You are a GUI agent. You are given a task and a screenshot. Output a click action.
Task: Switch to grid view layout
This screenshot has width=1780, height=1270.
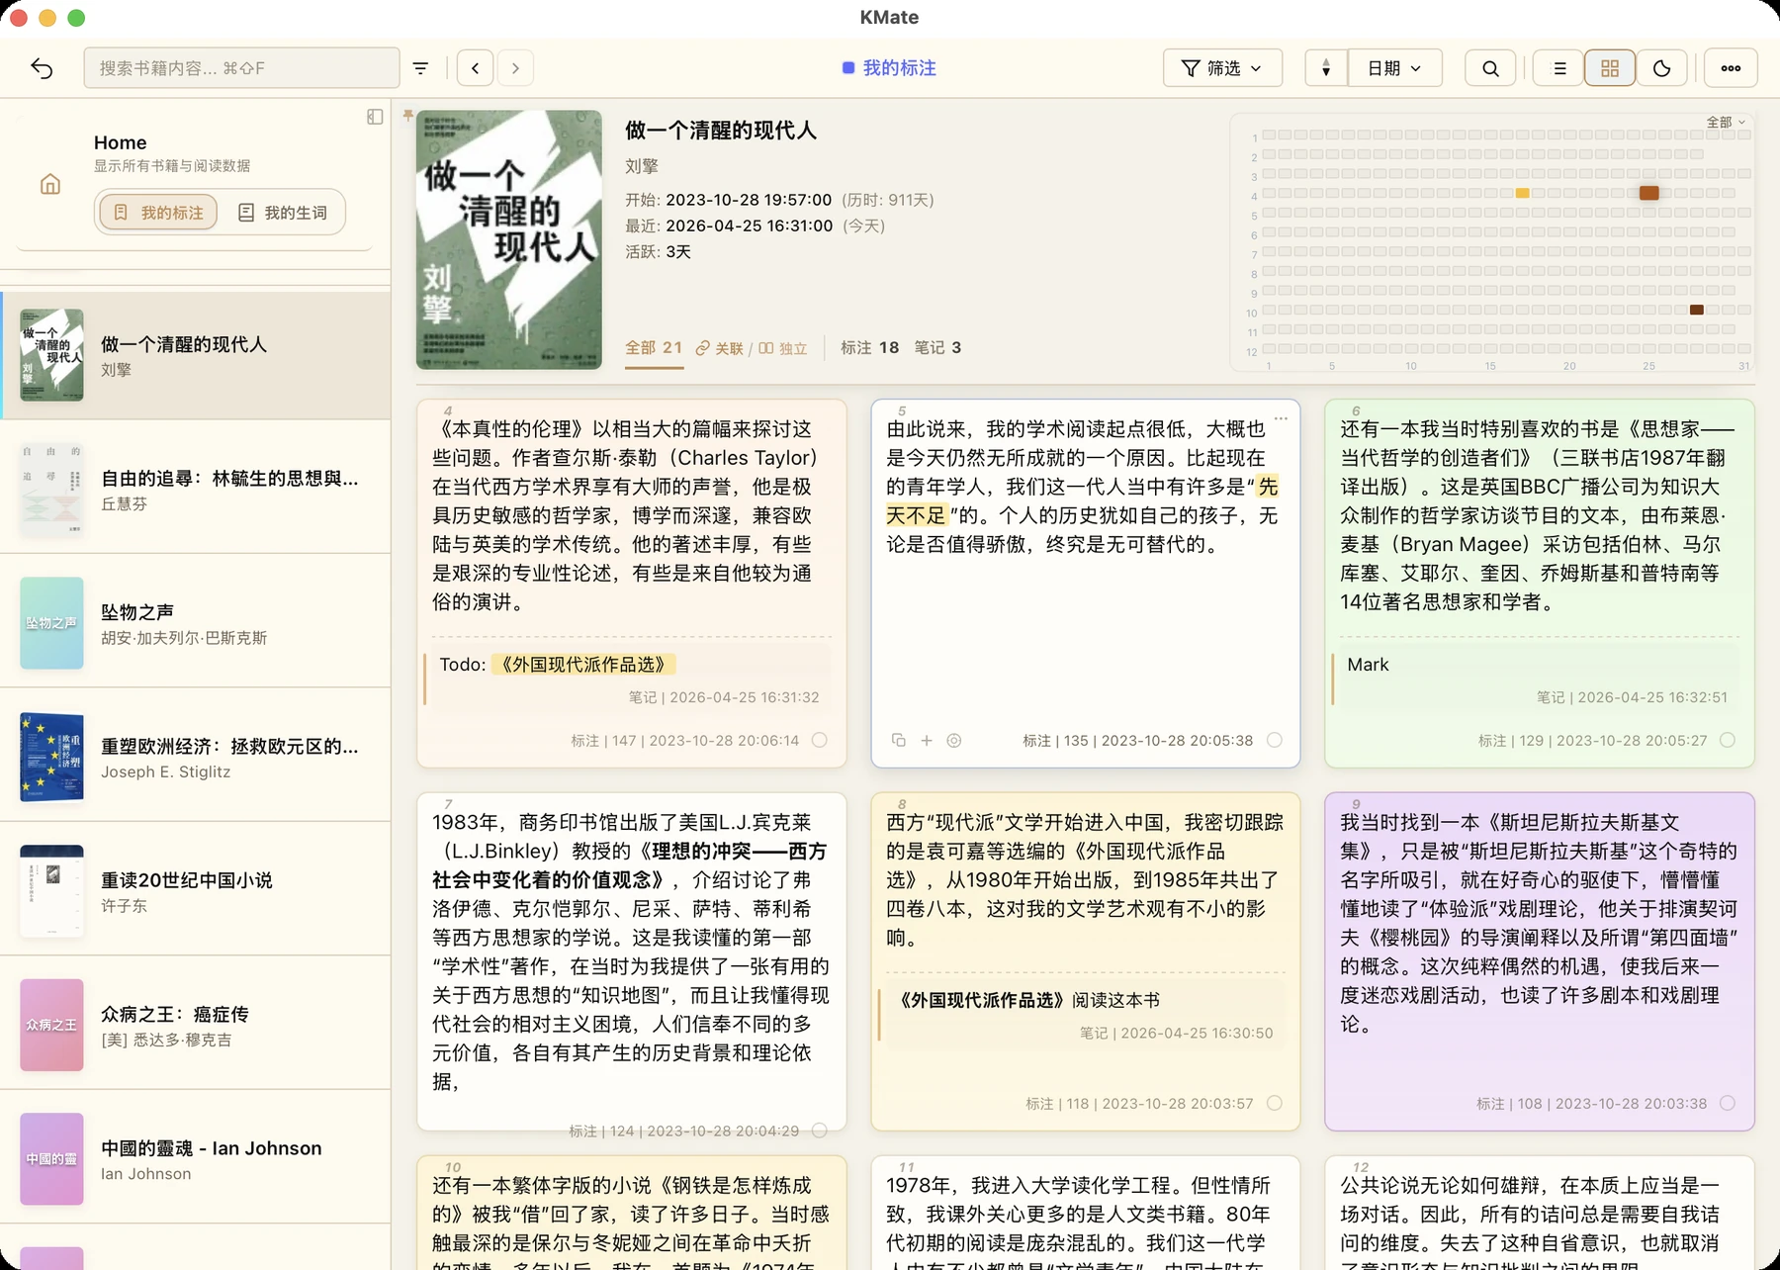(x=1610, y=68)
